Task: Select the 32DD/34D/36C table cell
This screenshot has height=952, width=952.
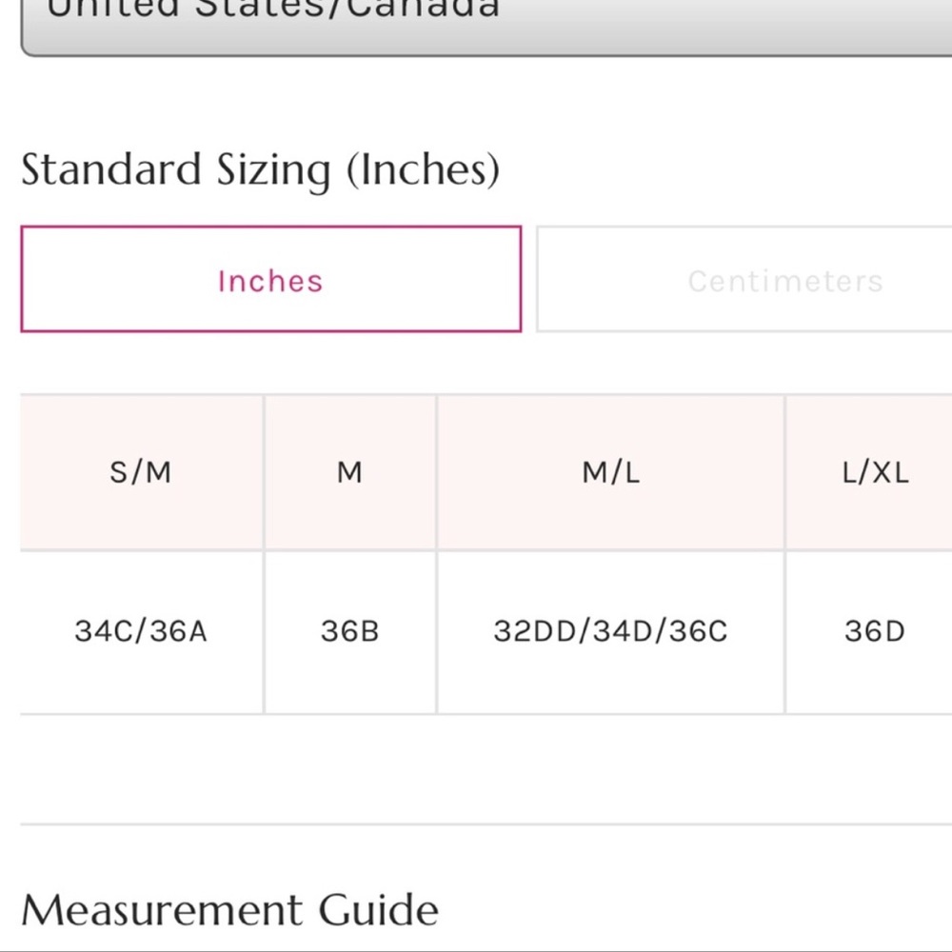Action: click(x=611, y=632)
